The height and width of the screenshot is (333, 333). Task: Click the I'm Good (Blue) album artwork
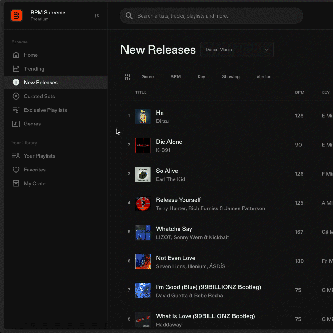coord(143,291)
